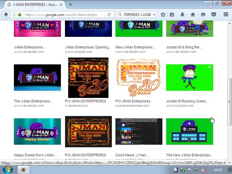This screenshot has width=232, height=174.
Task: Go to the Home page icon
Action: click(193, 14)
